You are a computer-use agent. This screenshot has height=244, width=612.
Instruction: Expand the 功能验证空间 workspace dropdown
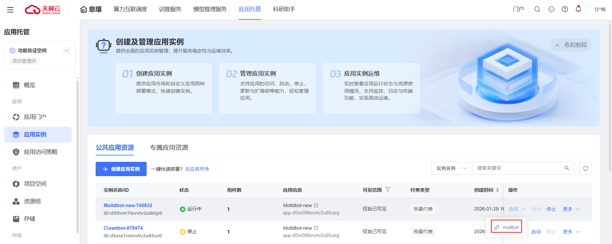coord(66,50)
